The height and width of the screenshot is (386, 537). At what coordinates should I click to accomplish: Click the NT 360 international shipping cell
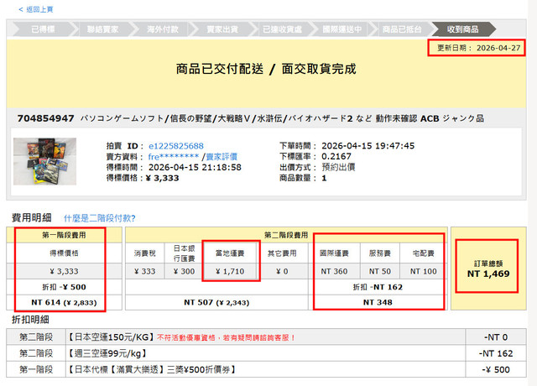point(334,271)
